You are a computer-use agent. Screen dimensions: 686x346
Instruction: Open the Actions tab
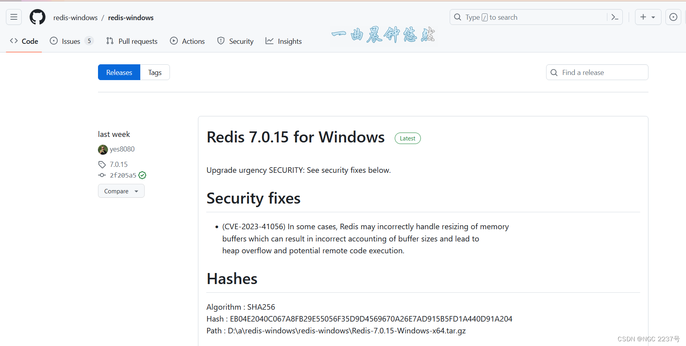187,41
